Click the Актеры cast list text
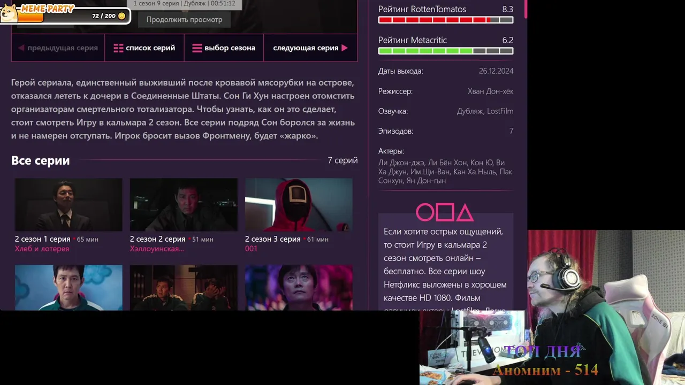The image size is (685, 385). [445, 172]
